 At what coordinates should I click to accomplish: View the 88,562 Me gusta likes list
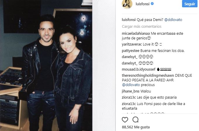136,127
